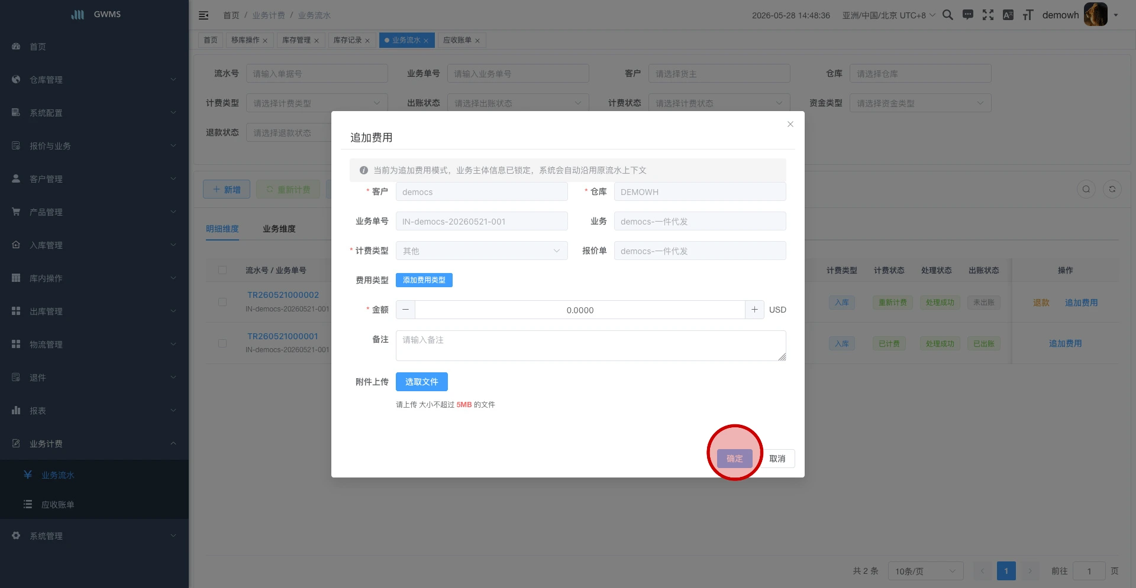Click the 备注 remark textarea

(591, 346)
